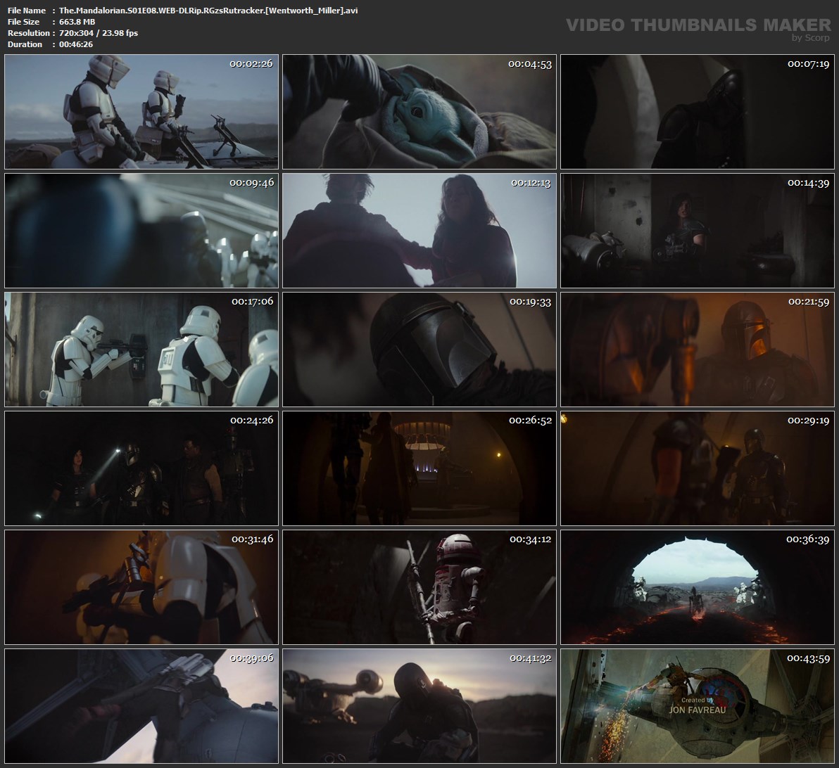The width and height of the screenshot is (839, 768).
Task: Select the frame at 00:14:39
Action: (698, 231)
